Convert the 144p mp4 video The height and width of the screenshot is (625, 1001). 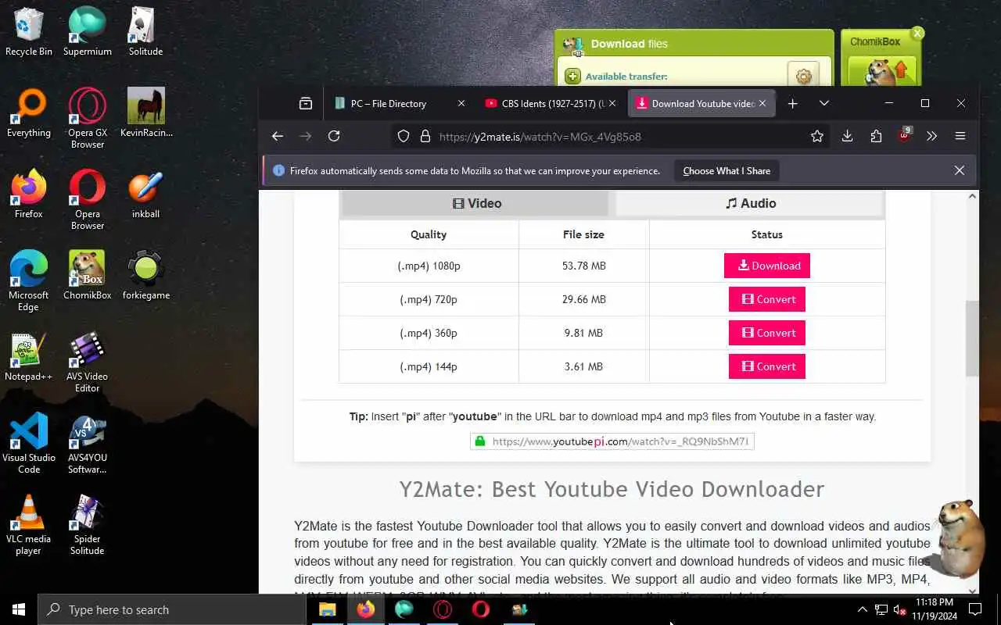point(767,366)
